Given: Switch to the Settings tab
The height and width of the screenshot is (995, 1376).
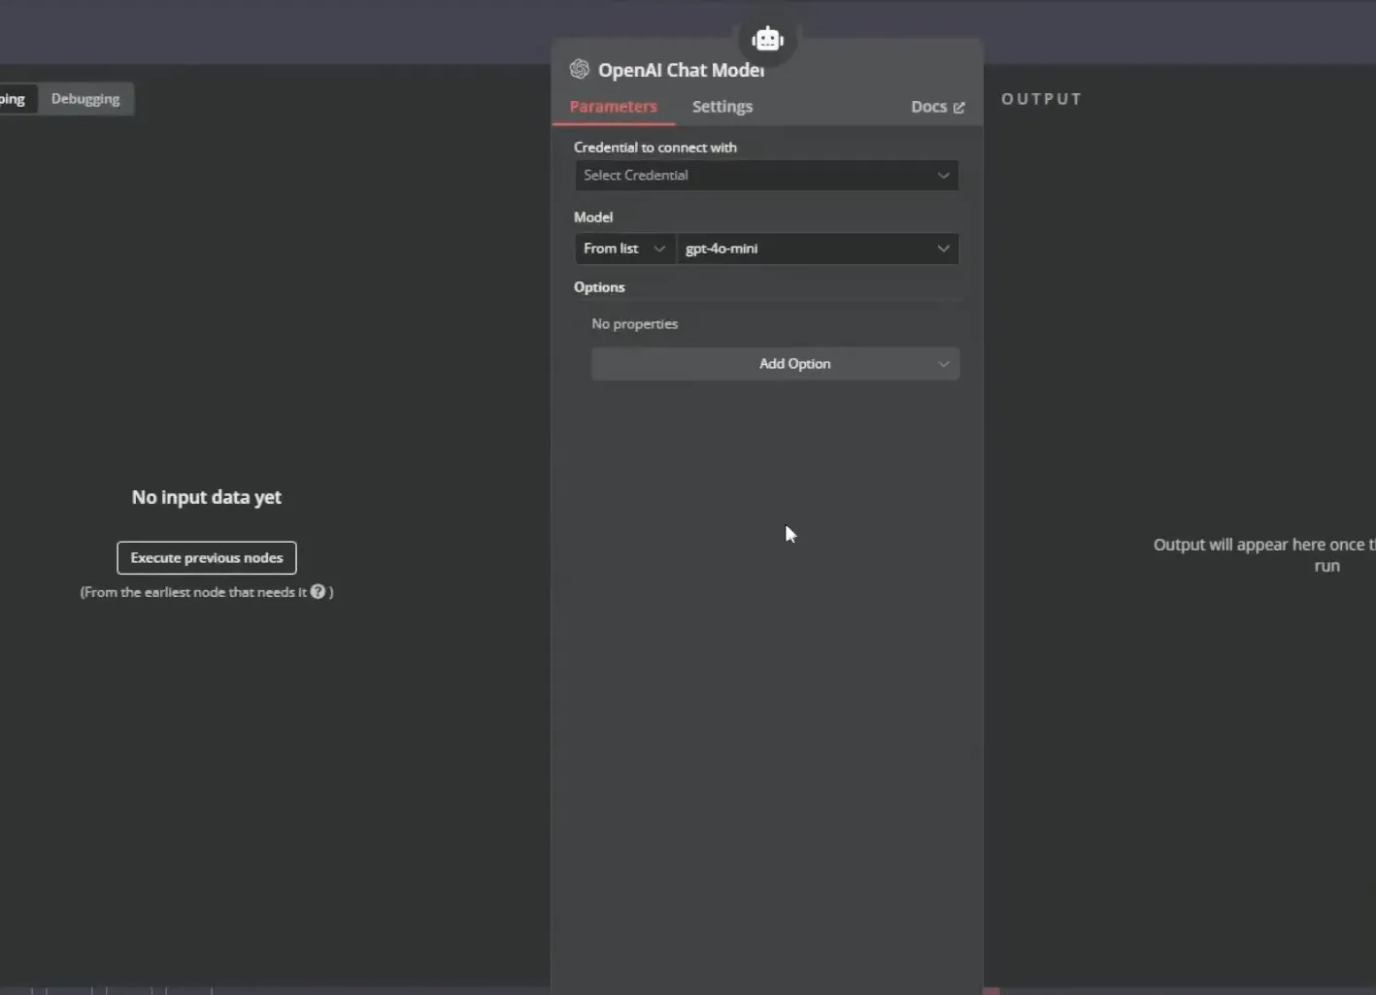Looking at the screenshot, I should [x=722, y=107].
